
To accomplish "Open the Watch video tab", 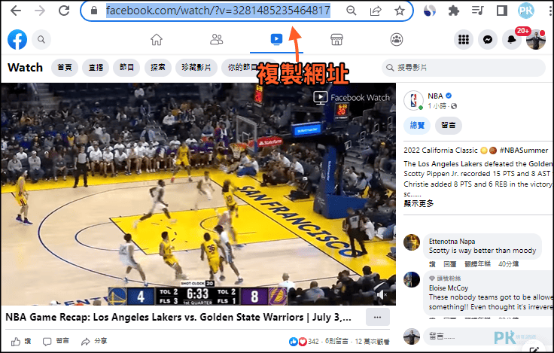I will point(276,39).
